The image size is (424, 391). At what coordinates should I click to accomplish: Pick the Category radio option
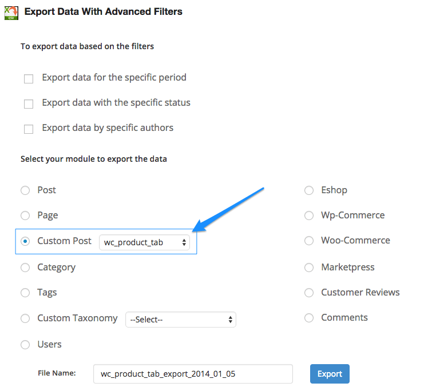pos(25,268)
